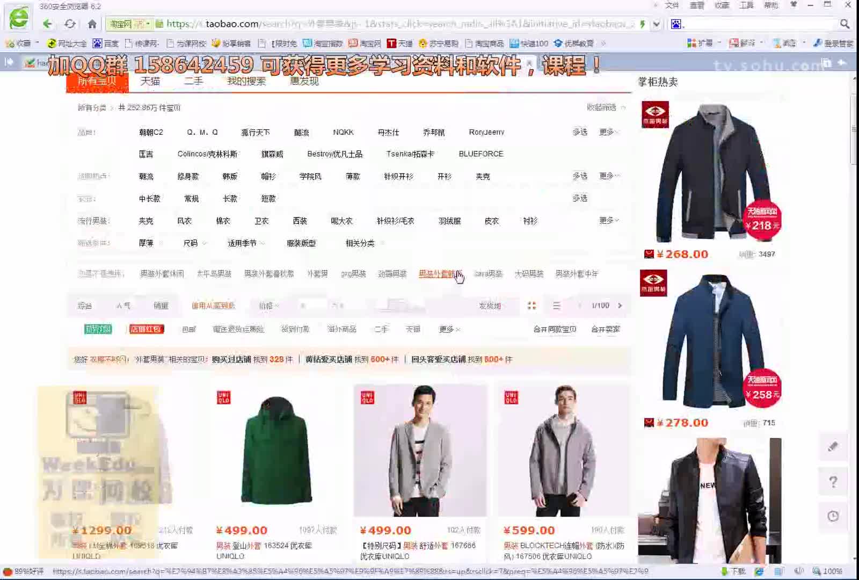
Task: Open 淘宝指数 bookmark
Action: pyautogui.click(x=323, y=43)
